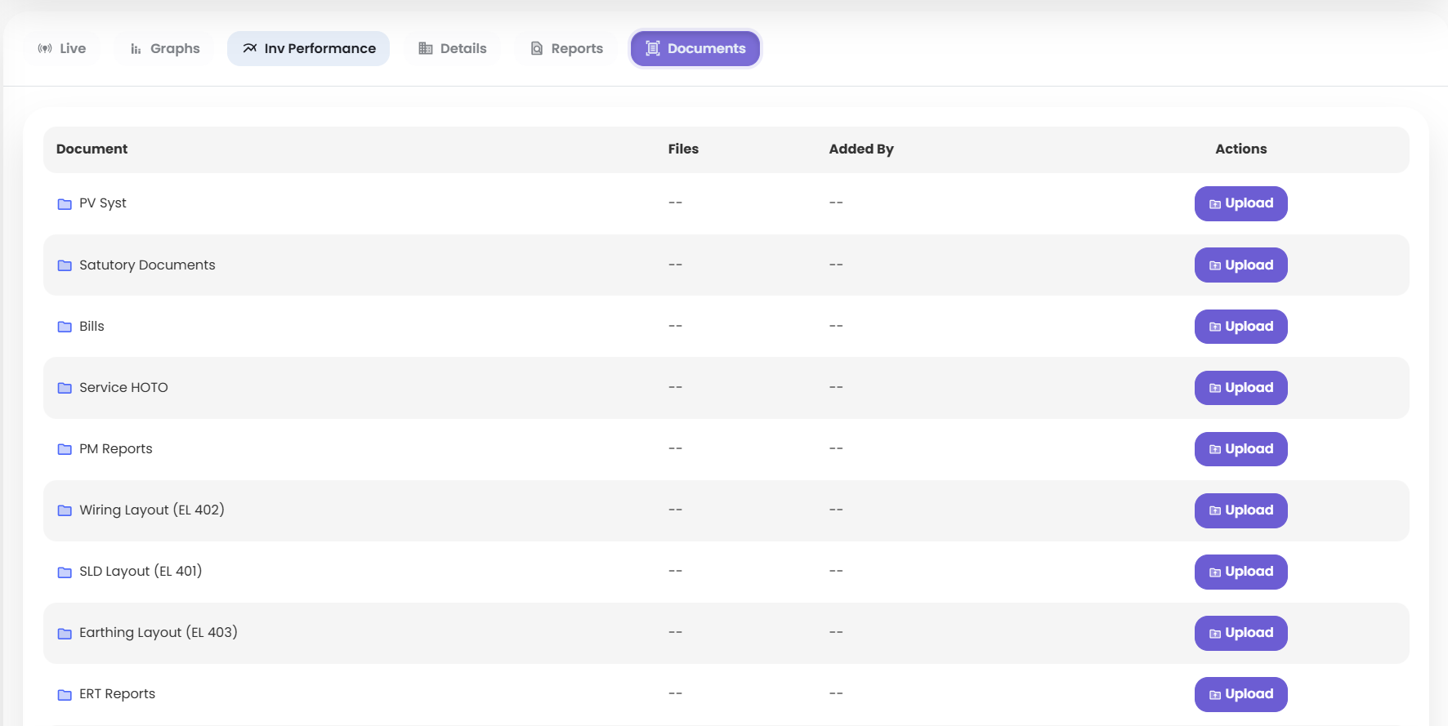Select the Documents tab
The image size is (1448, 726).
click(695, 49)
